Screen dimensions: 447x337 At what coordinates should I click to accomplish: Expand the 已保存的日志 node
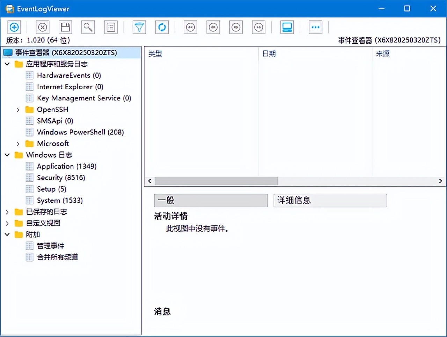click(x=7, y=212)
